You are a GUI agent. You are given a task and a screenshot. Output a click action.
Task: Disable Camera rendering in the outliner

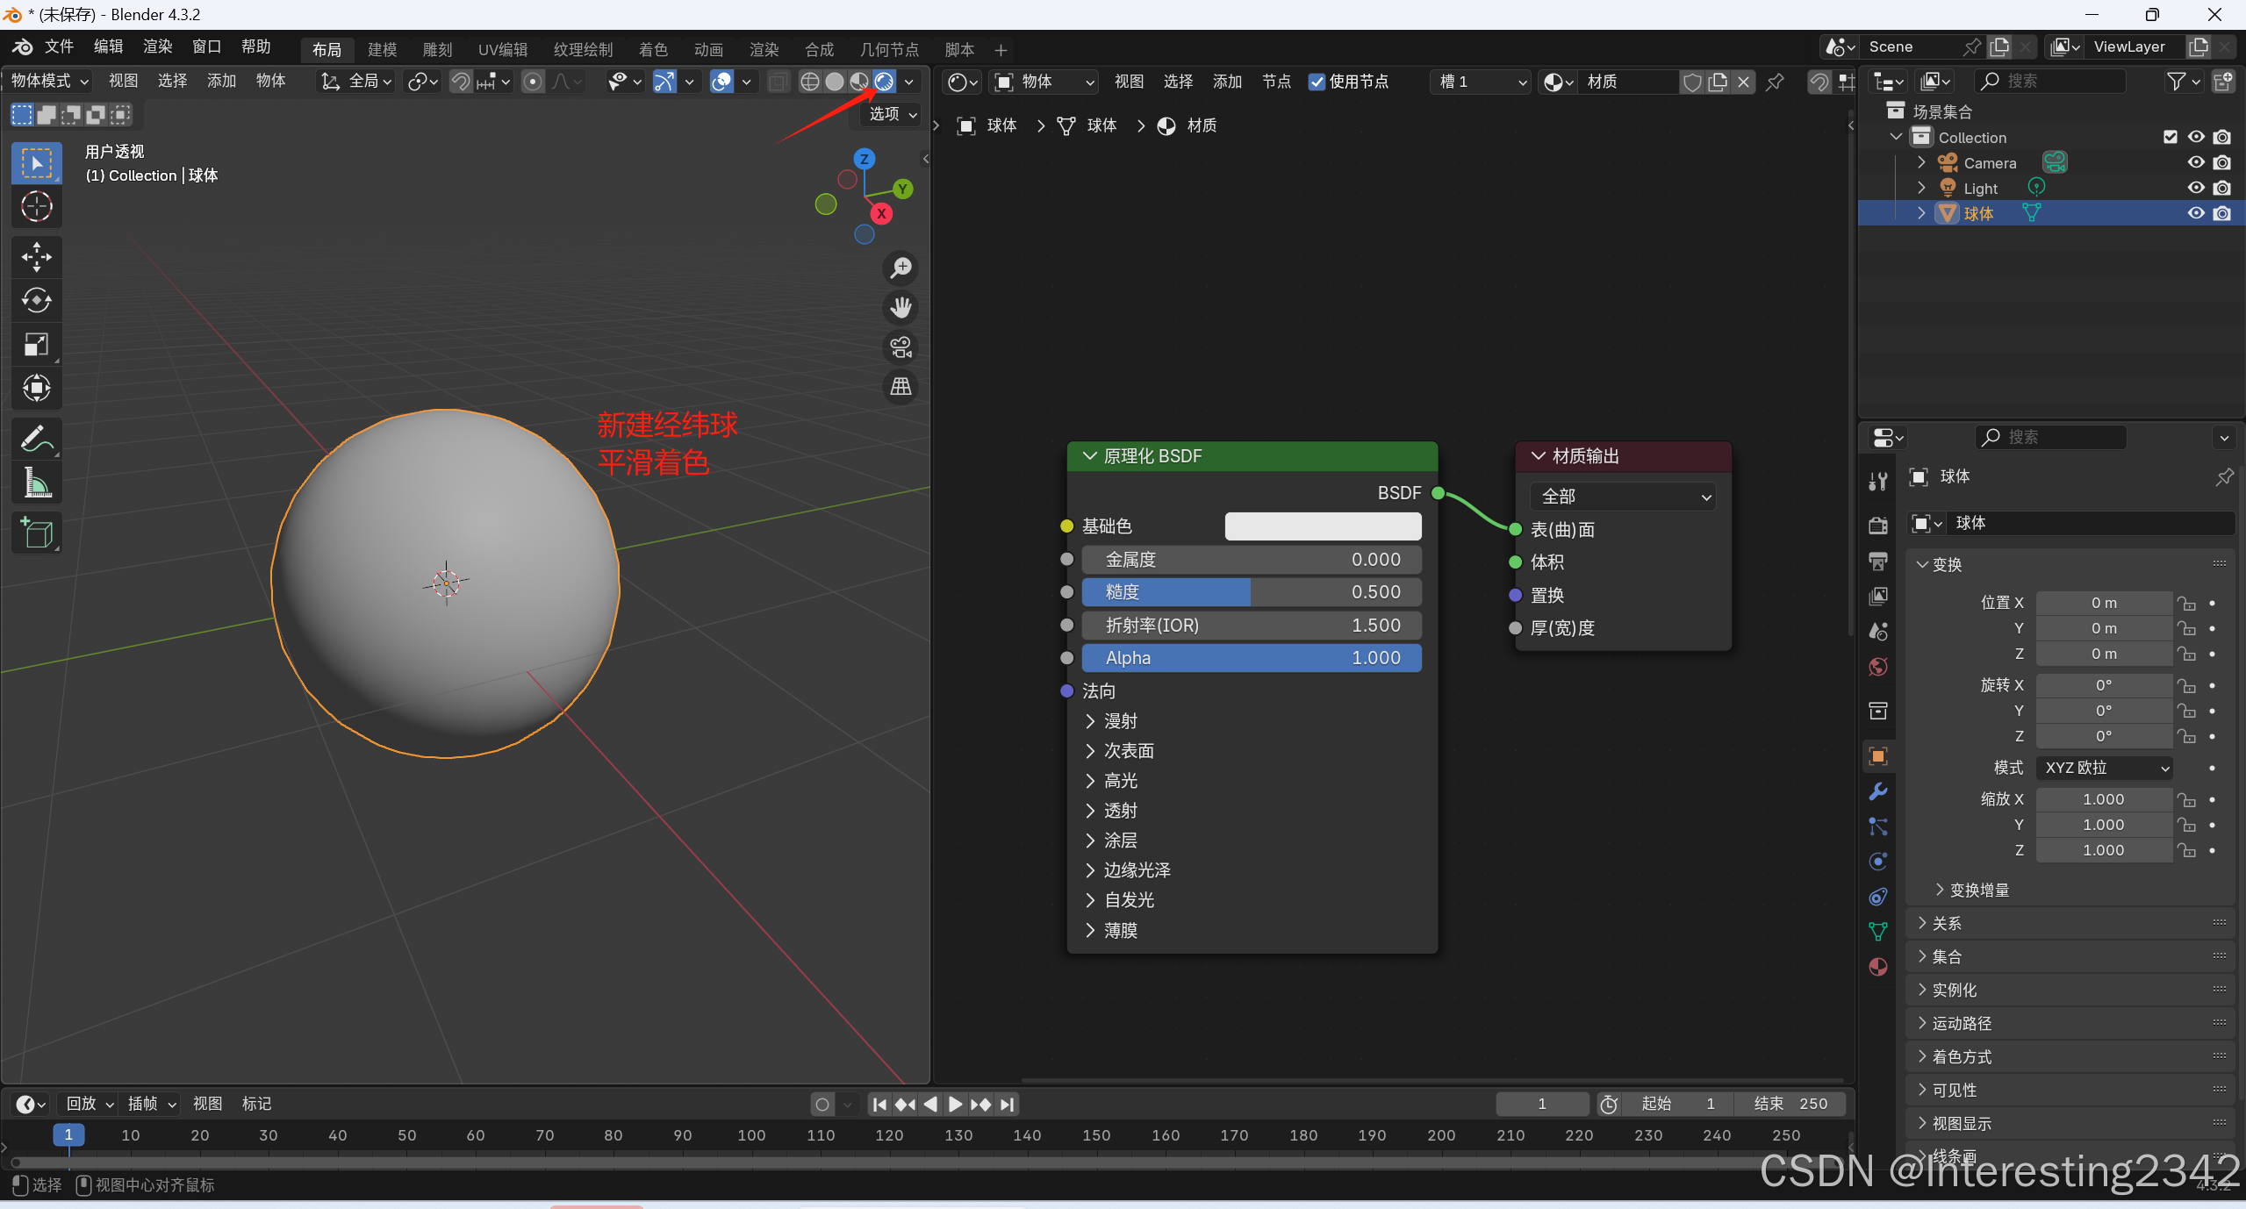[x=2222, y=162]
